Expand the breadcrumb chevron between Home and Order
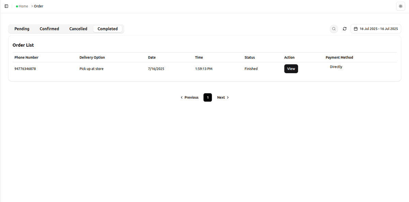The height and width of the screenshot is (202, 409). coord(32,6)
